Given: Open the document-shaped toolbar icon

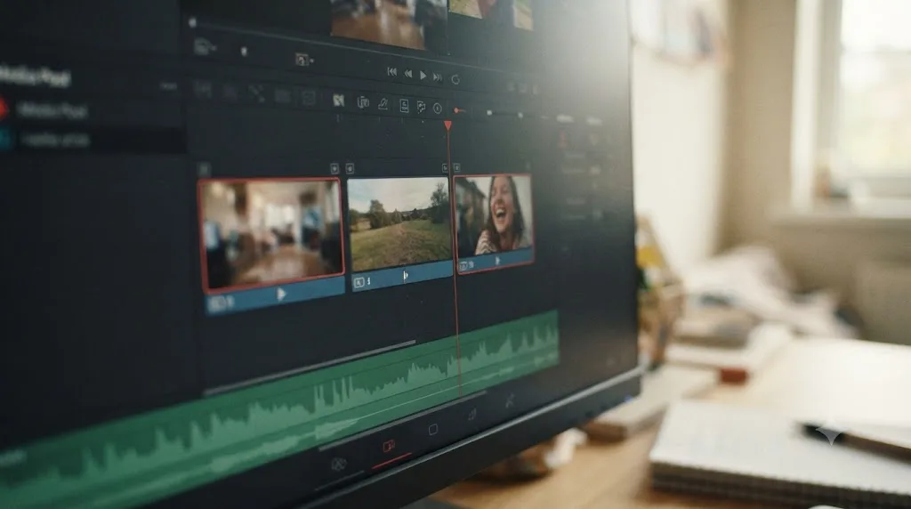Looking at the screenshot, I should (403, 106).
